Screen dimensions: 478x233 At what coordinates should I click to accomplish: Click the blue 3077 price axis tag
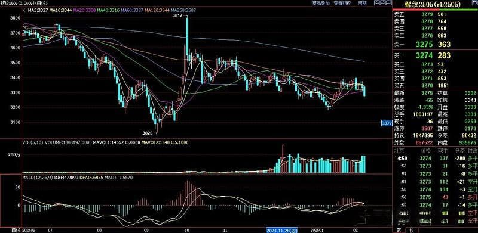[x=387, y=123]
